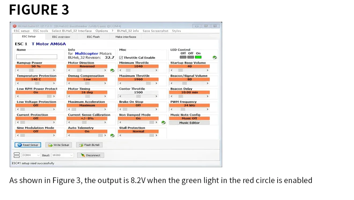Click the green icon beside Non Damped Mode

click(164, 123)
